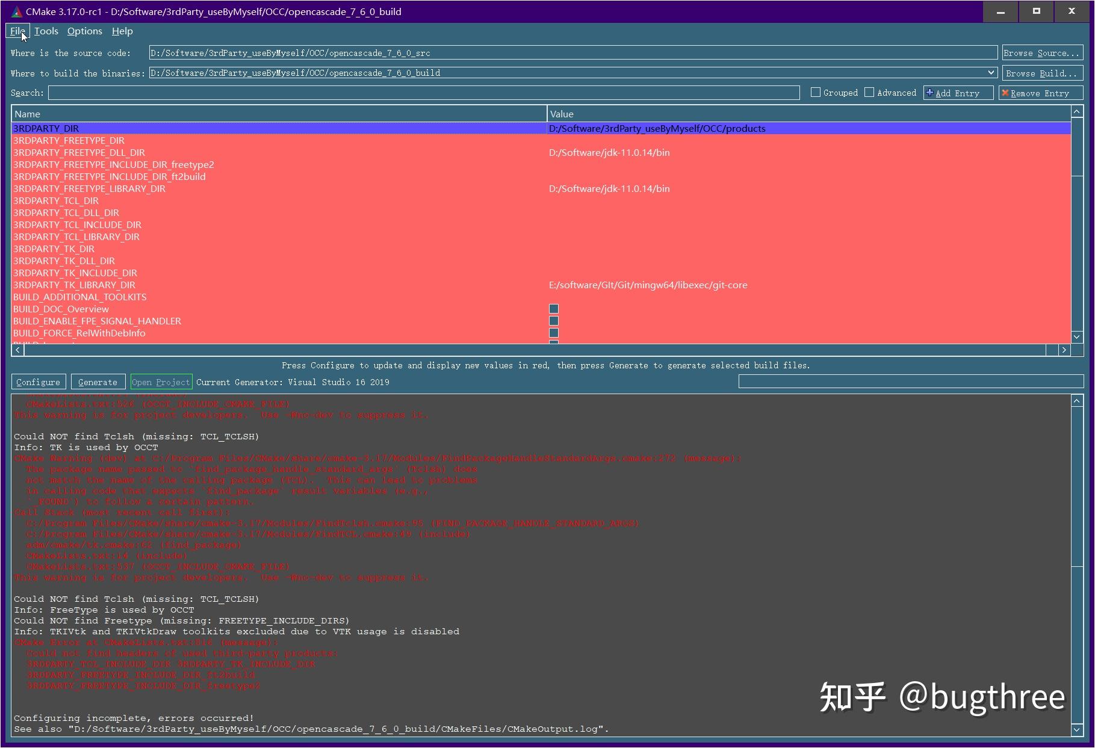Click the down arrow on cache list scrollbar
This screenshot has width=1095, height=748.
(1077, 337)
